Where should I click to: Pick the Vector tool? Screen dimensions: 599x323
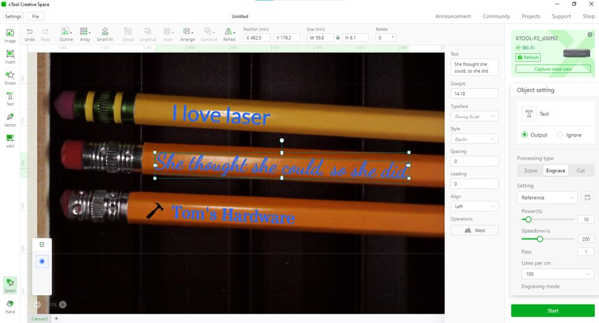[x=10, y=120]
